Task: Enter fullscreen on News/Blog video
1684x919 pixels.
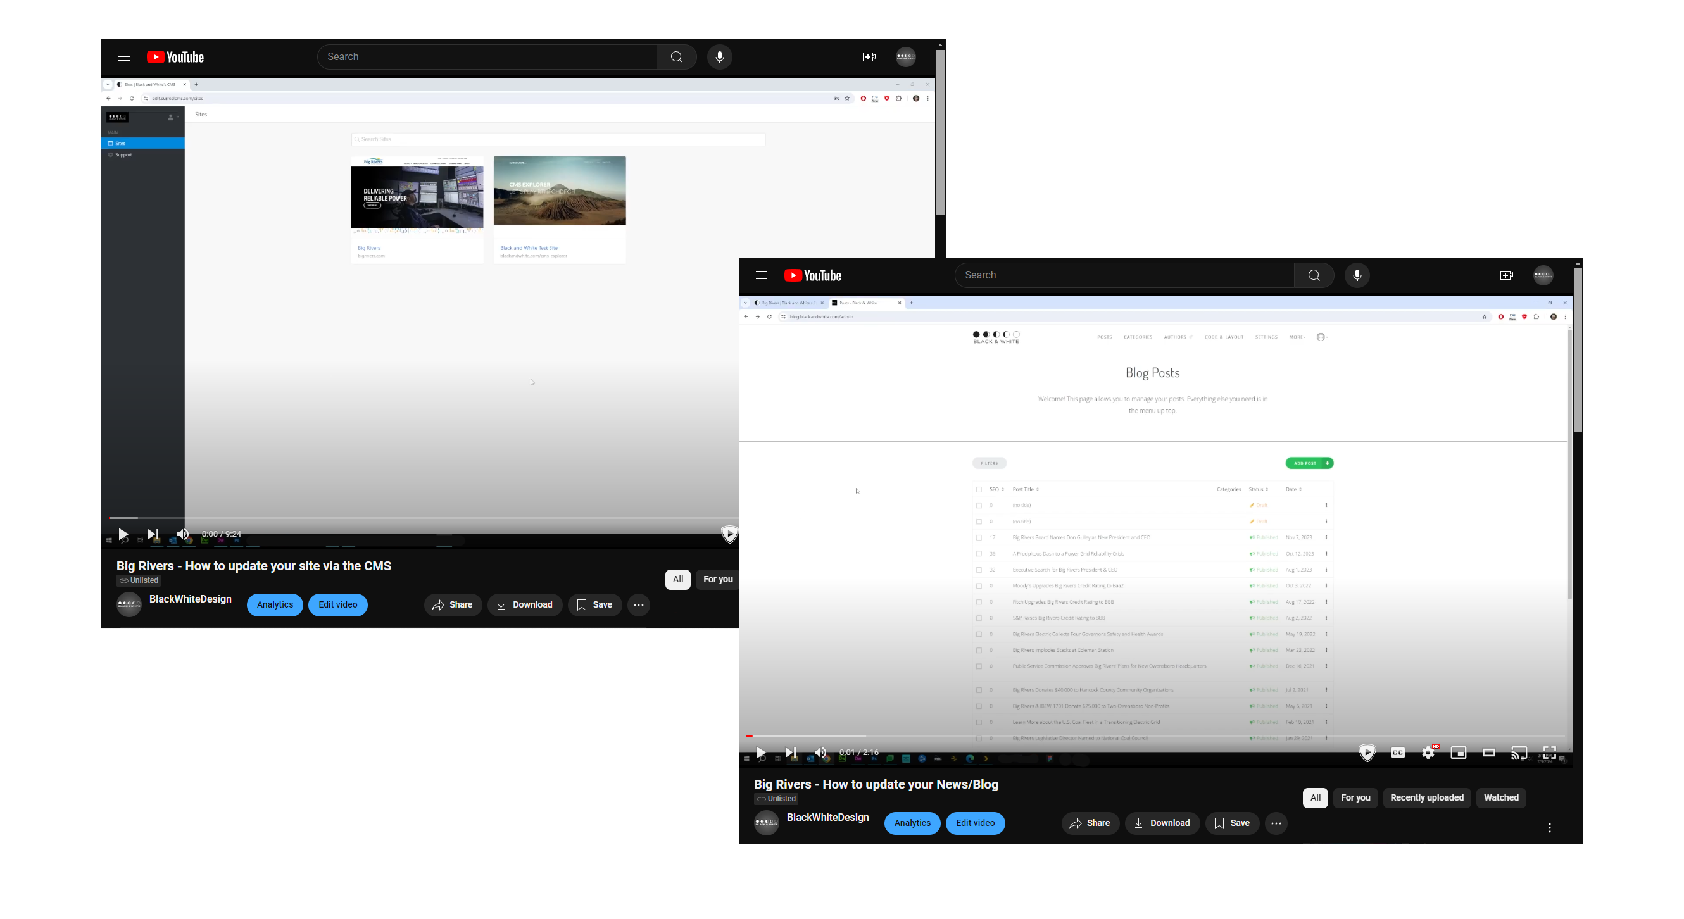Action: [1549, 752]
